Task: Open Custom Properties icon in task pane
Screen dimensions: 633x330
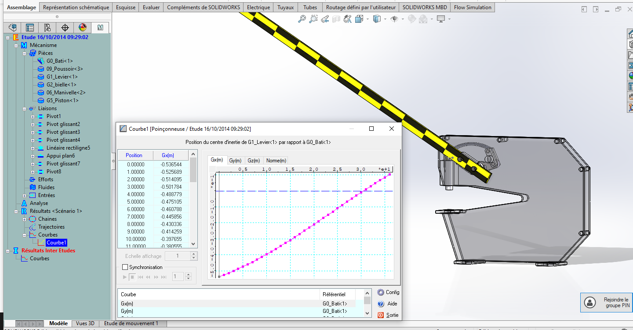Action: coord(630,86)
